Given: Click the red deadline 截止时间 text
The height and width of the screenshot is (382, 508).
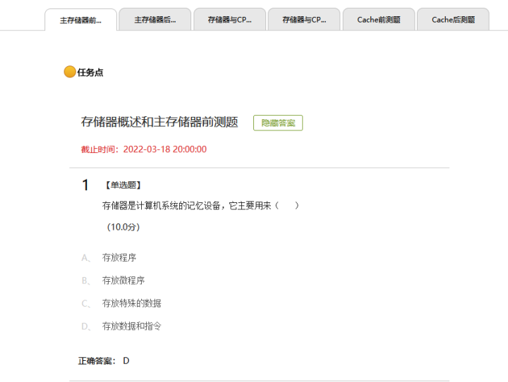Looking at the screenshot, I should point(144,149).
